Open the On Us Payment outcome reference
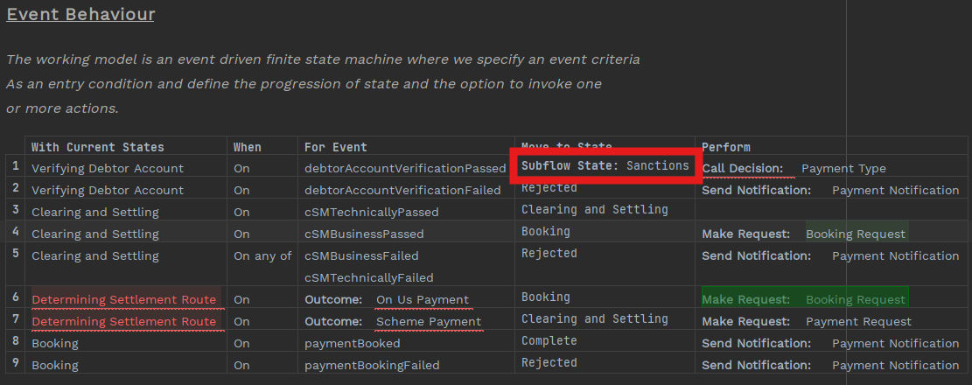972x385 pixels. 423,299
